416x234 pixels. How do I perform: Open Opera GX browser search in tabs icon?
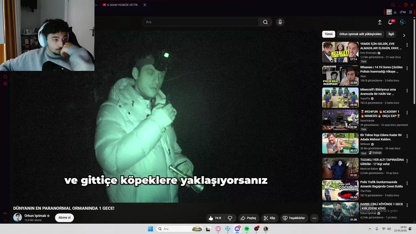coord(393,5)
